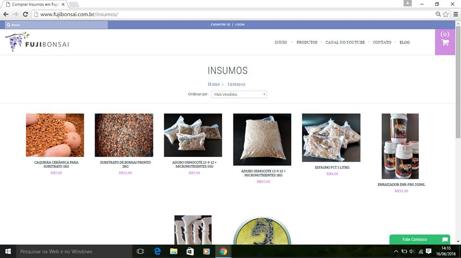Image resolution: width=461 pixels, height=258 pixels.
Task: Open the Esfagno PCT 1 Litro thumbnail
Action: pyautogui.click(x=331, y=137)
